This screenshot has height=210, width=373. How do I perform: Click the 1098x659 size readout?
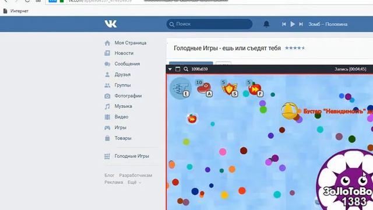tap(199, 69)
